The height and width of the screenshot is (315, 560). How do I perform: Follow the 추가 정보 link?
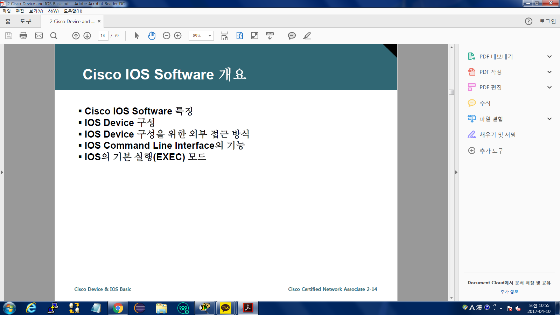509,292
